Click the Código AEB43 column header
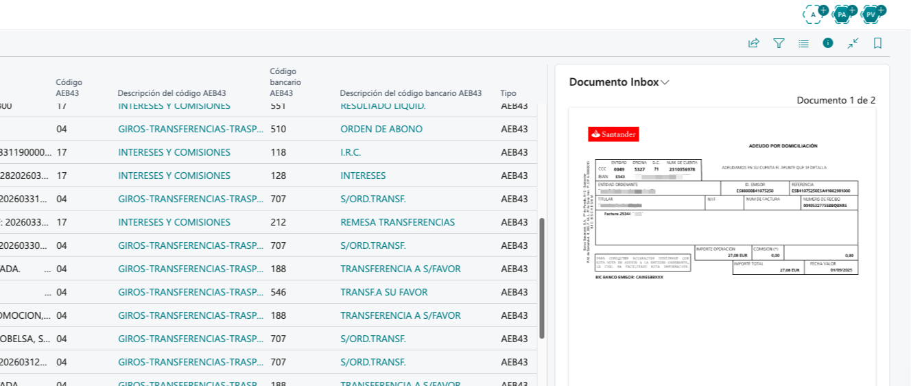This screenshot has width=911, height=386. point(69,88)
